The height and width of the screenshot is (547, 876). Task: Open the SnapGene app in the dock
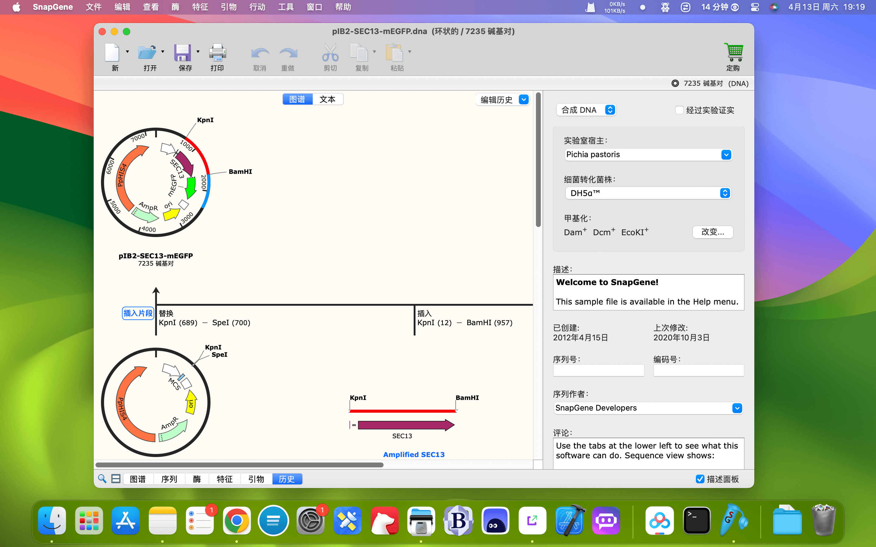tap(733, 521)
